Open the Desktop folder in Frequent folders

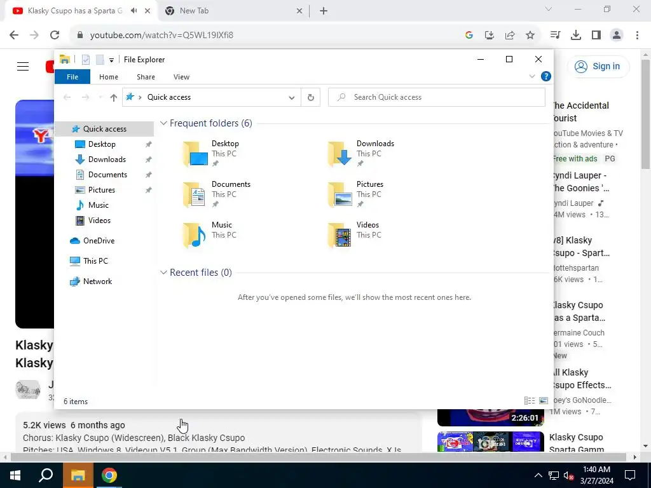click(216, 154)
